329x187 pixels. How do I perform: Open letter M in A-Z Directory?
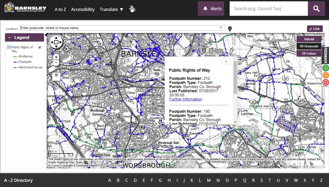click(209, 180)
